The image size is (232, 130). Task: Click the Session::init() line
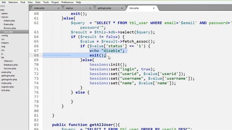pyautogui.click(x=108, y=65)
